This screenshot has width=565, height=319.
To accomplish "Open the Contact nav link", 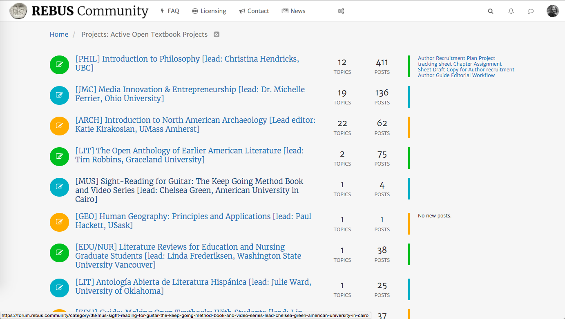I will click(x=254, y=11).
